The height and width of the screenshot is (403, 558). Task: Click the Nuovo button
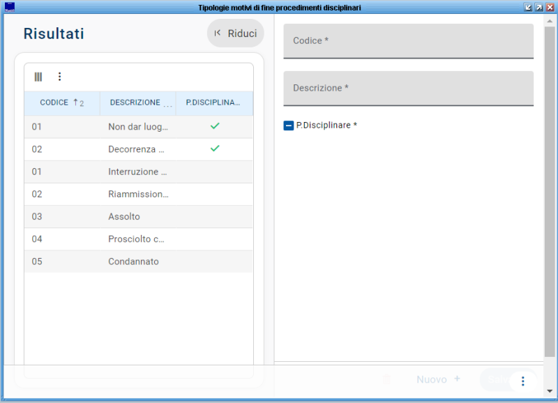tap(439, 379)
